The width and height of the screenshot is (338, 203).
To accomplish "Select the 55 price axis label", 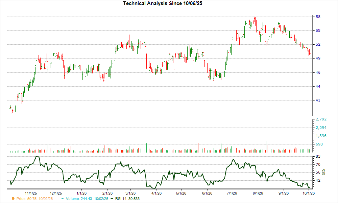I will point(318,31).
